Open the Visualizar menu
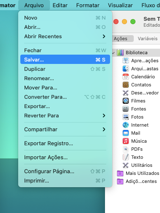 (x=120, y=5)
